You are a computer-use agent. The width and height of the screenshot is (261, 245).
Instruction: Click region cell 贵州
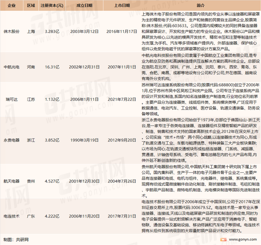point(31,181)
